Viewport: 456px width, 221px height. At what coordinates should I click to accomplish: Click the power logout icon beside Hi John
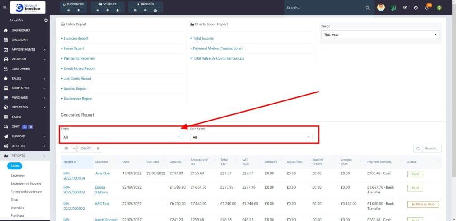pyautogui.click(x=46, y=20)
